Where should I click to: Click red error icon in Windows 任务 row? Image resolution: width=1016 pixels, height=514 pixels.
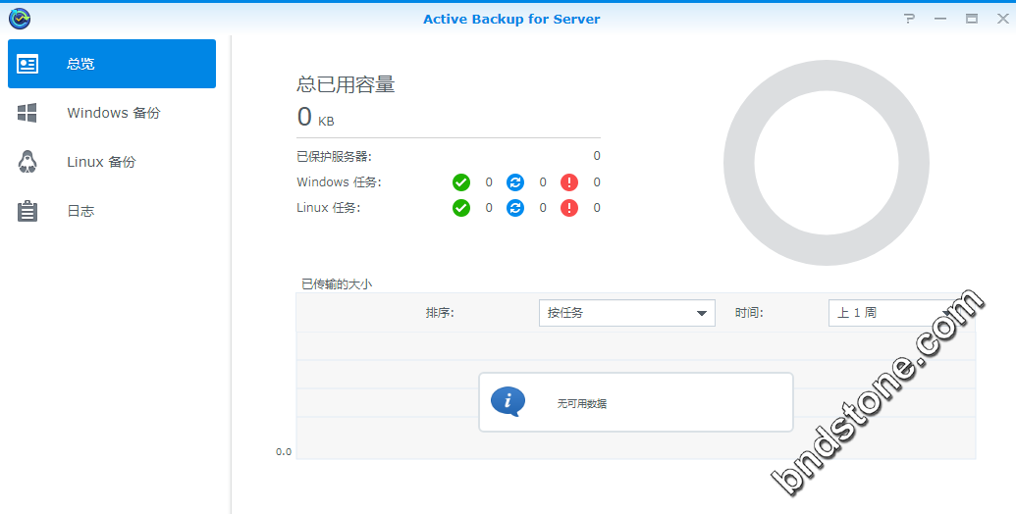tap(569, 182)
